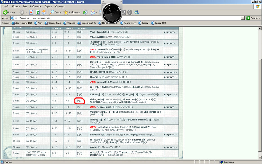Open the Ордера links-bar shortcut
262x164 pixels.
[x=69, y=23]
